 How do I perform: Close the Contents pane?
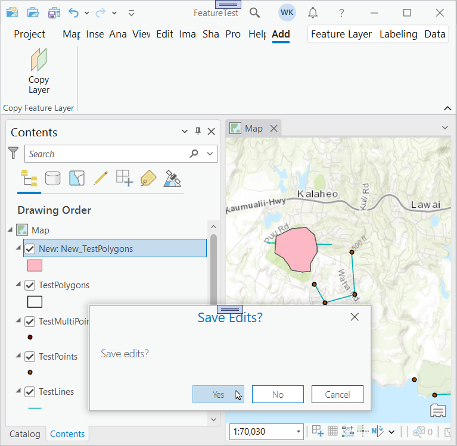[x=212, y=132]
